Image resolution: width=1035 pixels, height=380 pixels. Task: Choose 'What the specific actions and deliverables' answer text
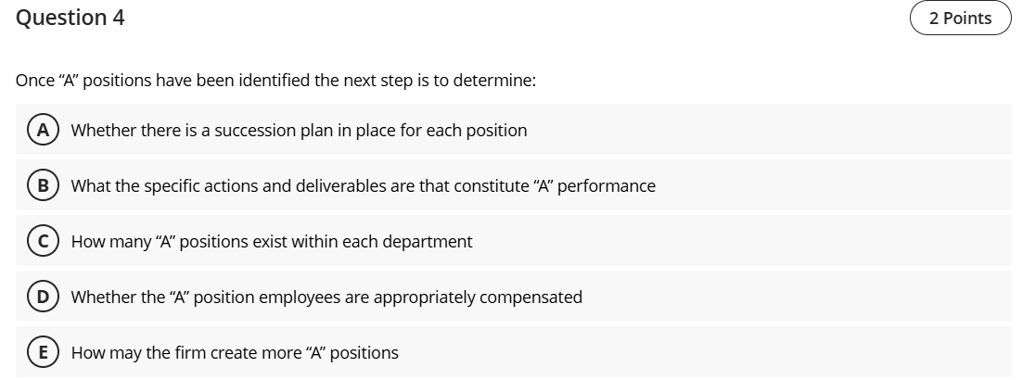(x=363, y=185)
